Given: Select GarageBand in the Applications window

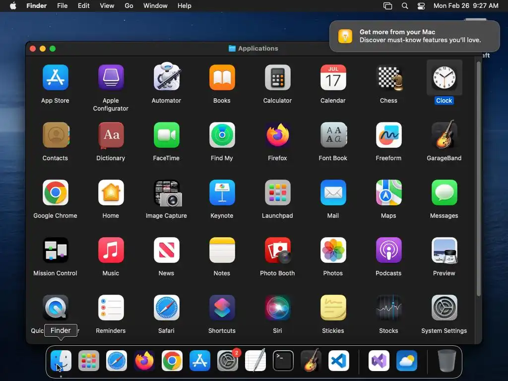Looking at the screenshot, I should coord(444,134).
